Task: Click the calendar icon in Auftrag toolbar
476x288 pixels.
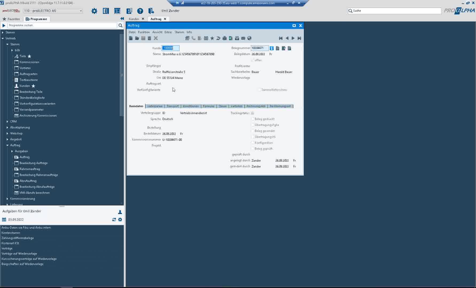Action: [x=206, y=38]
